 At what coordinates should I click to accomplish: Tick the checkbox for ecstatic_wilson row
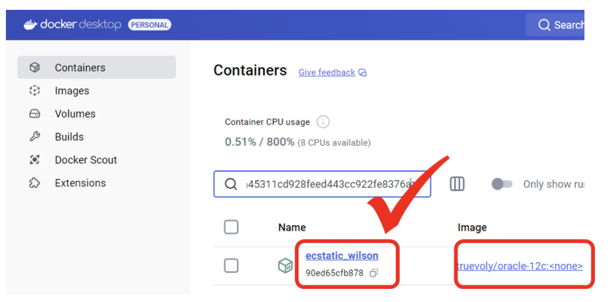pos(231,265)
